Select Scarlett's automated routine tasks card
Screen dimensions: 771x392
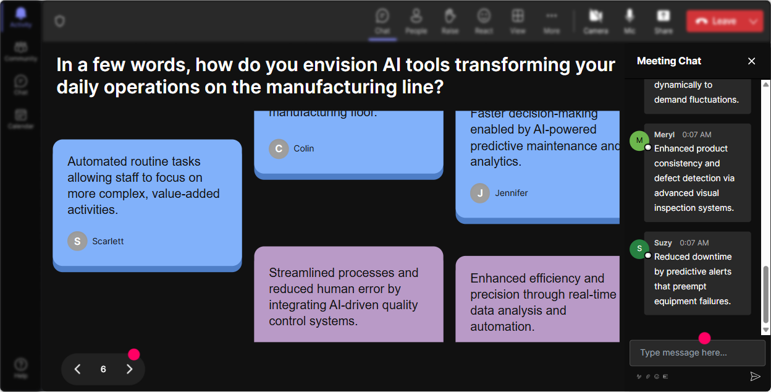(x=147, y=205)
